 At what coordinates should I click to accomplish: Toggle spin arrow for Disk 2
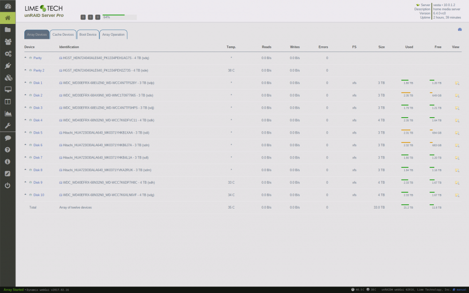click(25, 95)
